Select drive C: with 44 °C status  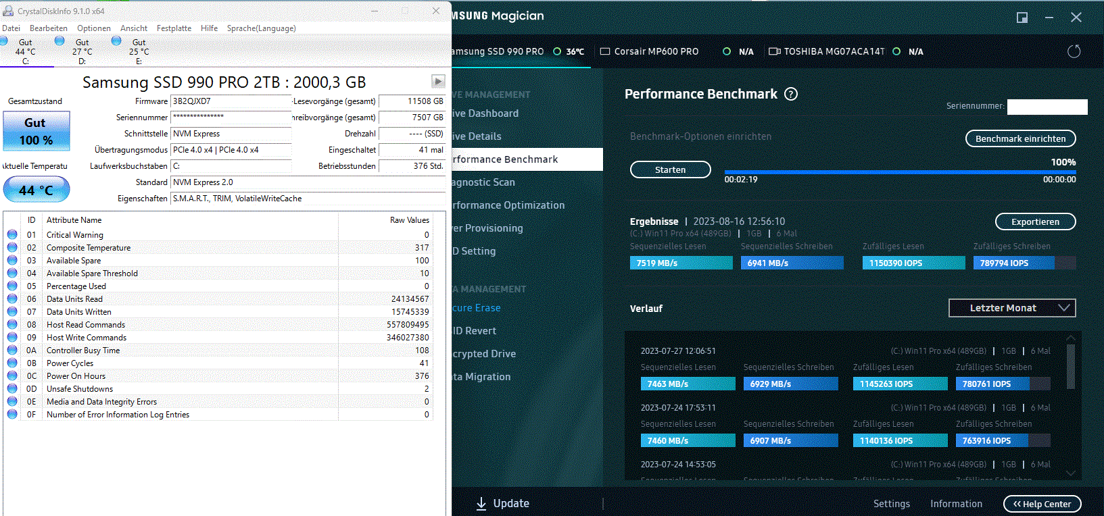click(x=26, y=51)
